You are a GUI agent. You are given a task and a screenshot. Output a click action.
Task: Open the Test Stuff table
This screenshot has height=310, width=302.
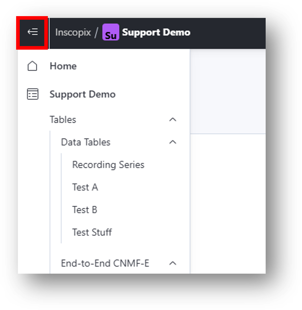[92, 232]
